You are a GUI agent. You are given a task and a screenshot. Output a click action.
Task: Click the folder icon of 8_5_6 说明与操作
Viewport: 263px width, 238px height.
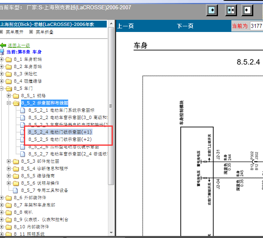pyautogui.click(x=16, y=183)
